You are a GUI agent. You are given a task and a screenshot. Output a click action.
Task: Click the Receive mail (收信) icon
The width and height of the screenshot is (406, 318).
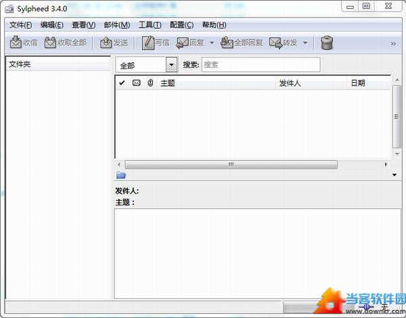pos(16,42)
